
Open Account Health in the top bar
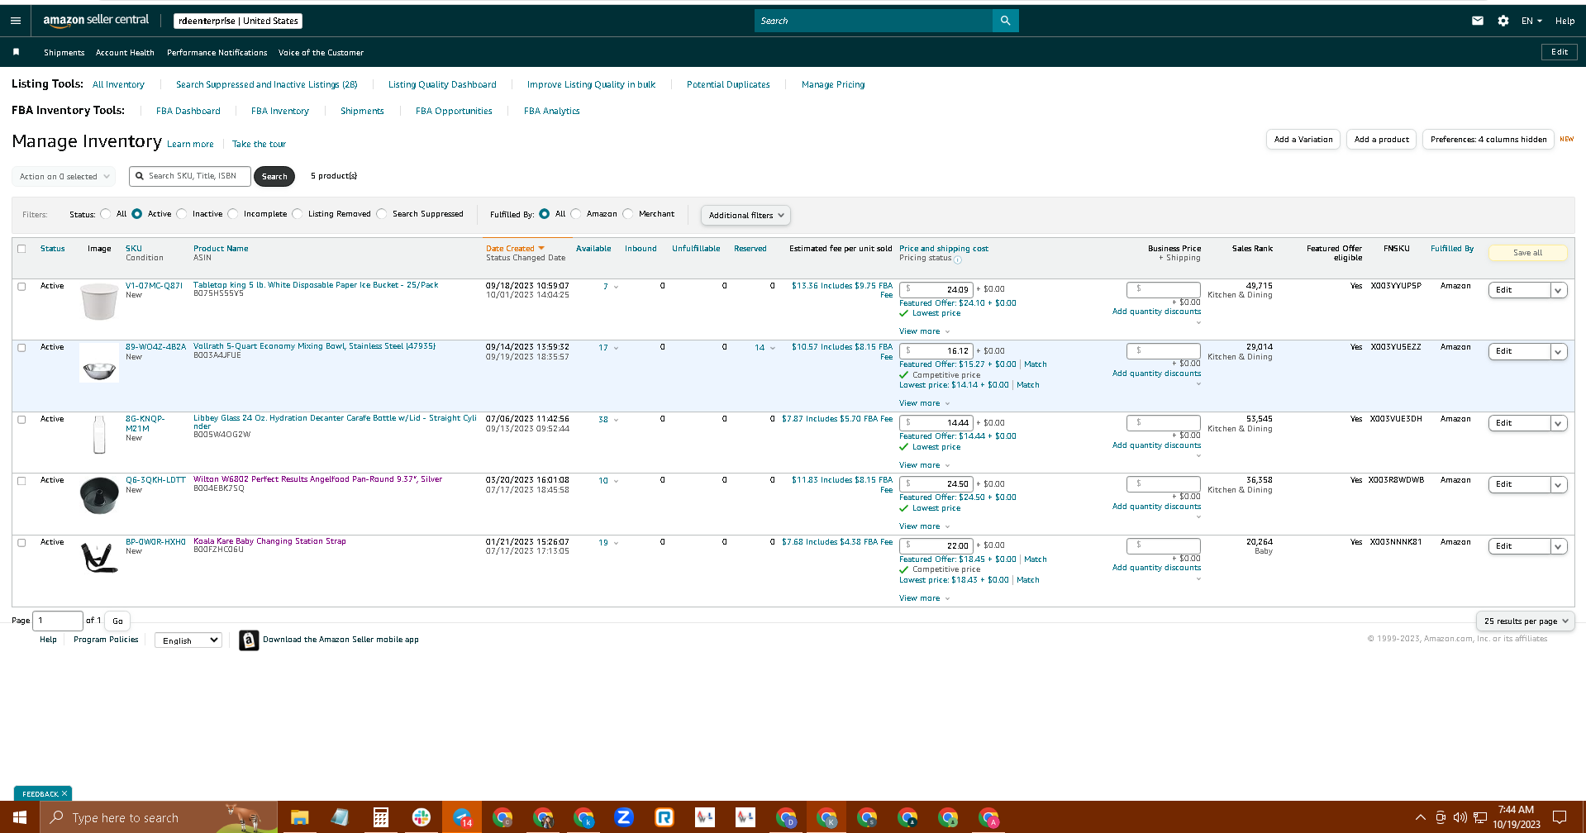[x=125, y=52]
